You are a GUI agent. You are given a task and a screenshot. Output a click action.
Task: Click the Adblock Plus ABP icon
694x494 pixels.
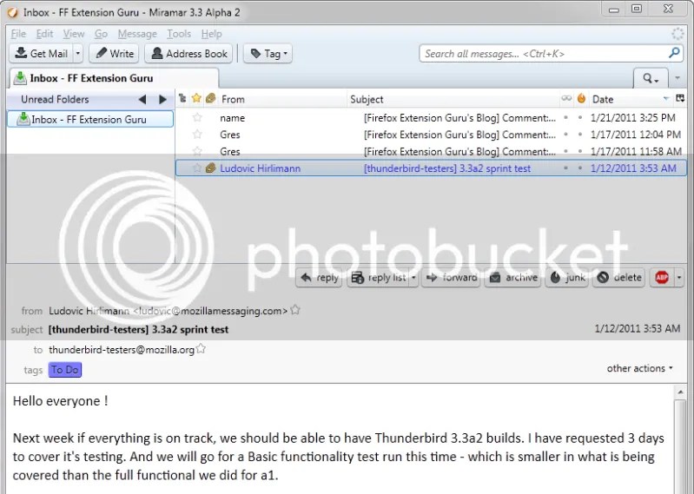tap(662, 278)
